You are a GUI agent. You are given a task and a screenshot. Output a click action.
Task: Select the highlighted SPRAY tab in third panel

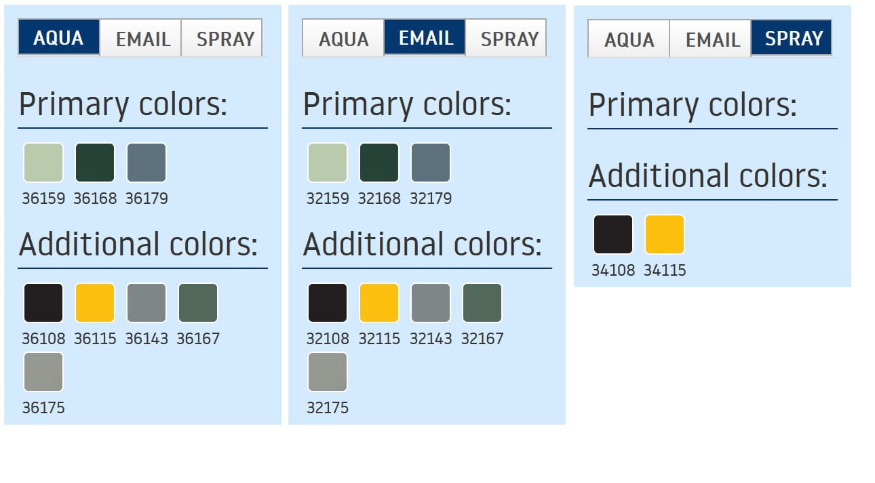[793, 39]
